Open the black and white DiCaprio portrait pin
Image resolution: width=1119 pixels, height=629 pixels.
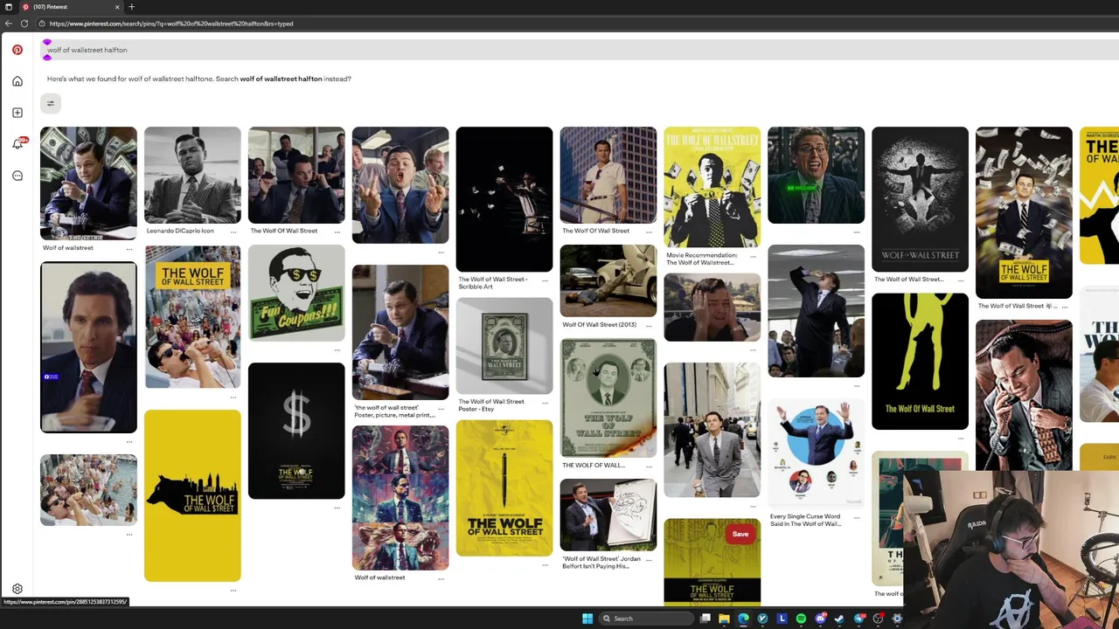(x=192, y=175)
